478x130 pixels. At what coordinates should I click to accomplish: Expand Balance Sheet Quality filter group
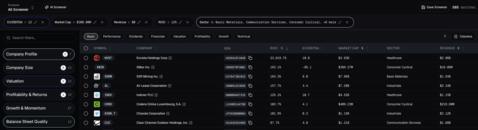click(x=39, y=122)
